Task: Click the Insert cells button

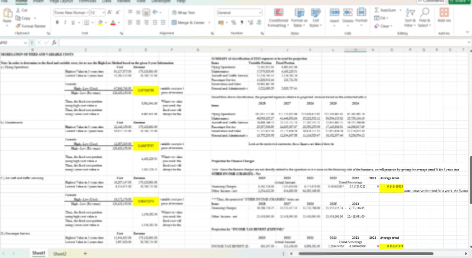Action: pyautogui.click(x=334, y=17)
